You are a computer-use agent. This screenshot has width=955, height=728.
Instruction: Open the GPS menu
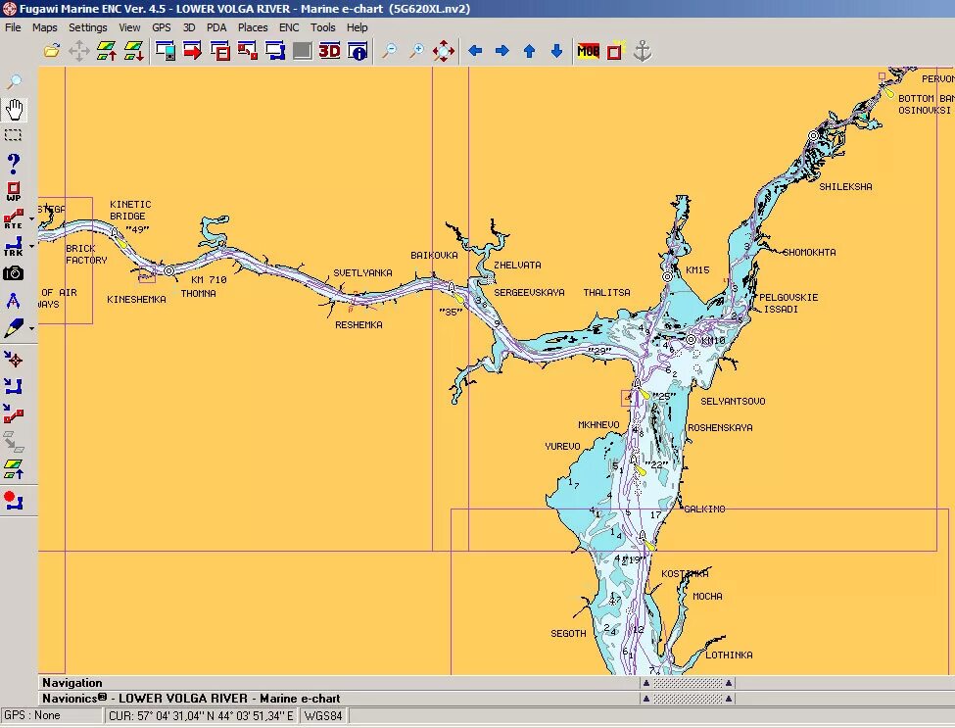pyautogui.click(x=162, y=27)
